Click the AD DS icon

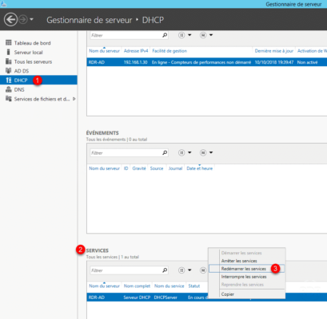click(x=9, y=71)
